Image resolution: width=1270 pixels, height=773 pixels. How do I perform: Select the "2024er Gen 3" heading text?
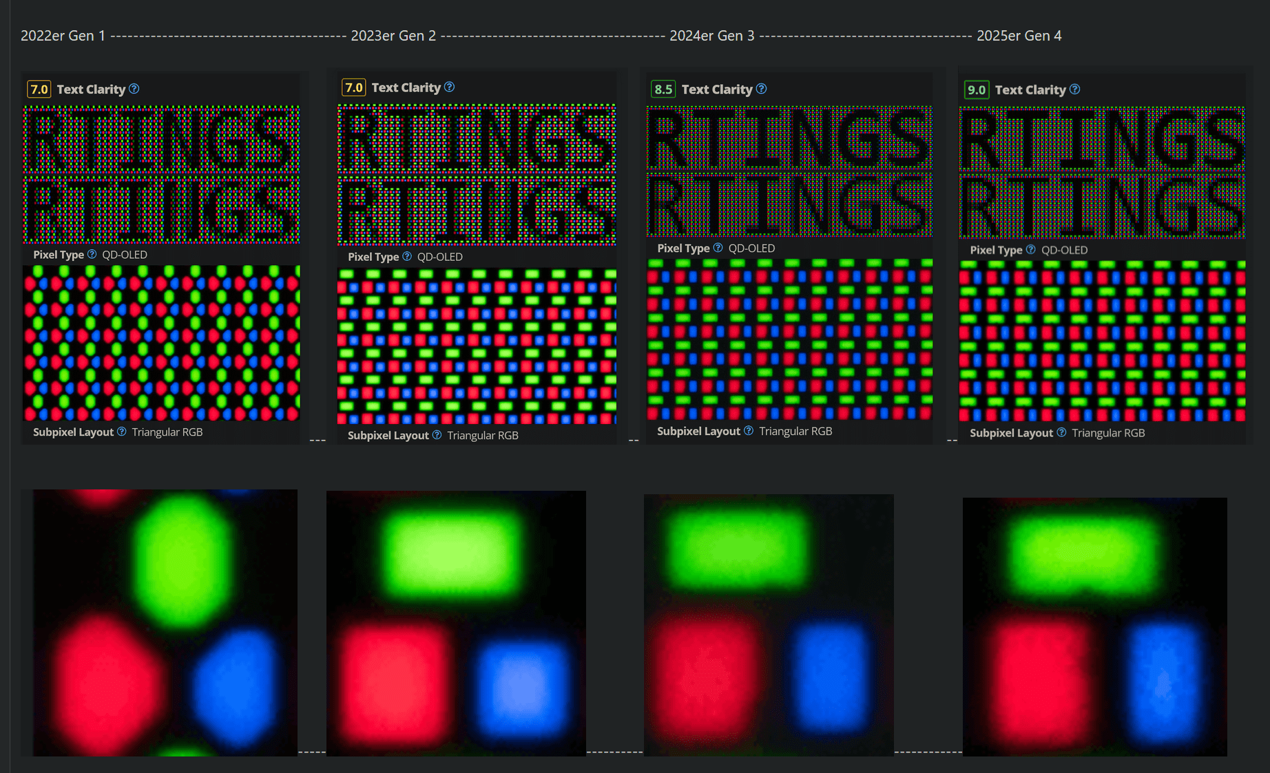(712, 36)
